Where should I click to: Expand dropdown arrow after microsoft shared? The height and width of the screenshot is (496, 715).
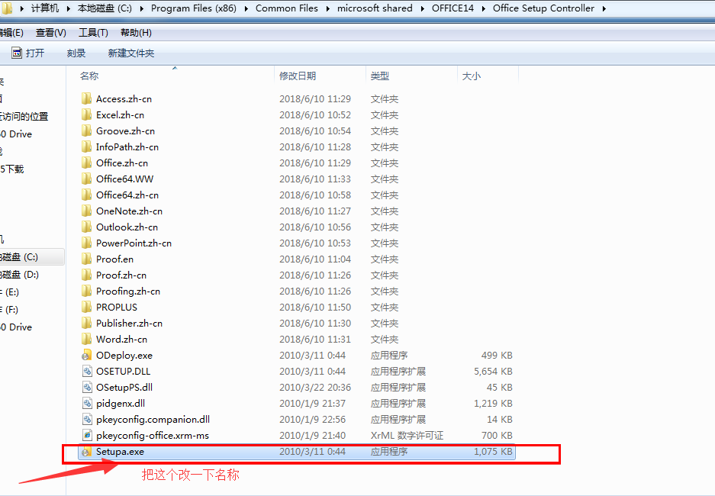pos(422,8)
